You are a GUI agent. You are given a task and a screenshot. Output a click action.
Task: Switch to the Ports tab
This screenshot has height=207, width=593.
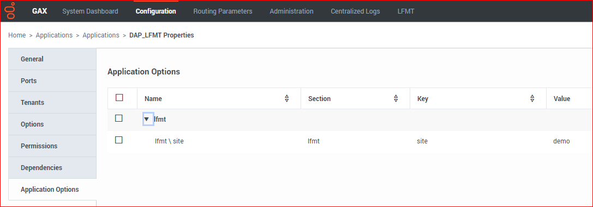click(x=52, y=81)
